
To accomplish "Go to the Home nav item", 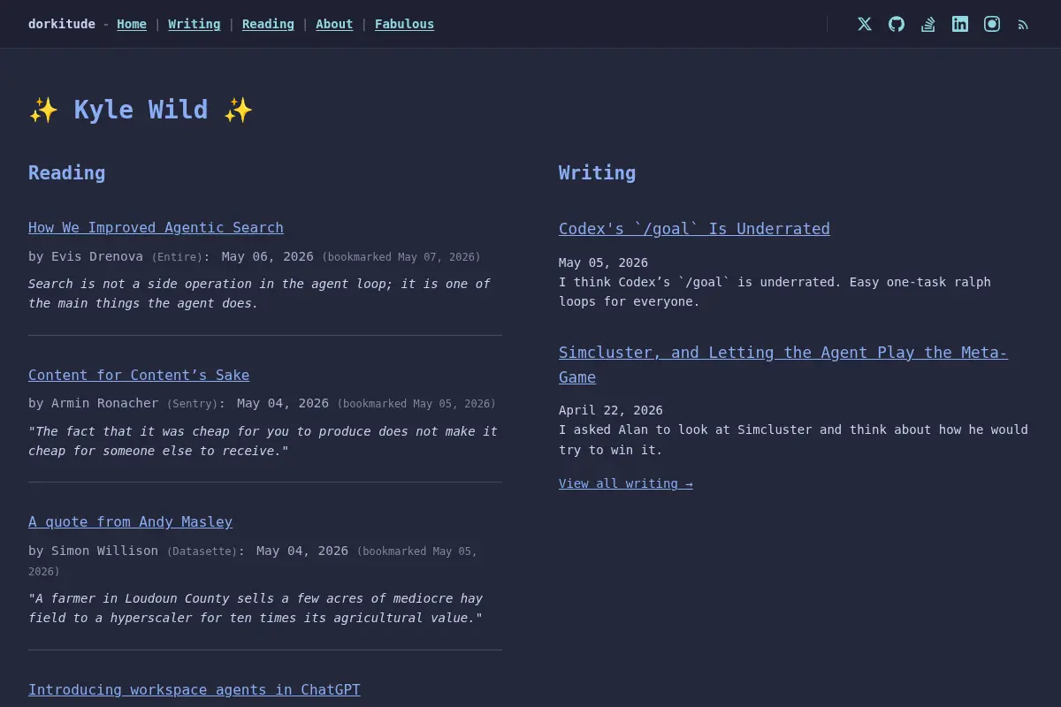I will pyautogui.click(x=132, y=24).
